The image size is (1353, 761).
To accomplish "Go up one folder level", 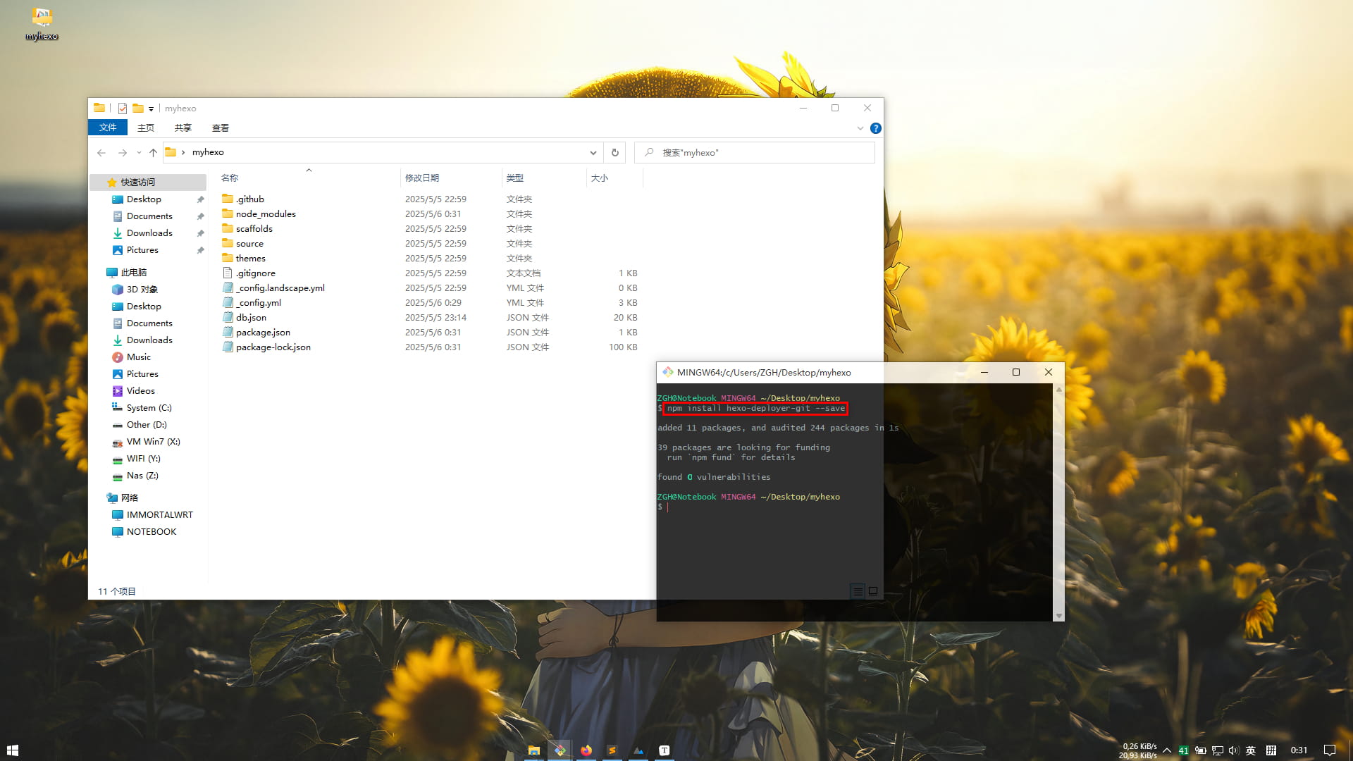I will click(153, 152).
